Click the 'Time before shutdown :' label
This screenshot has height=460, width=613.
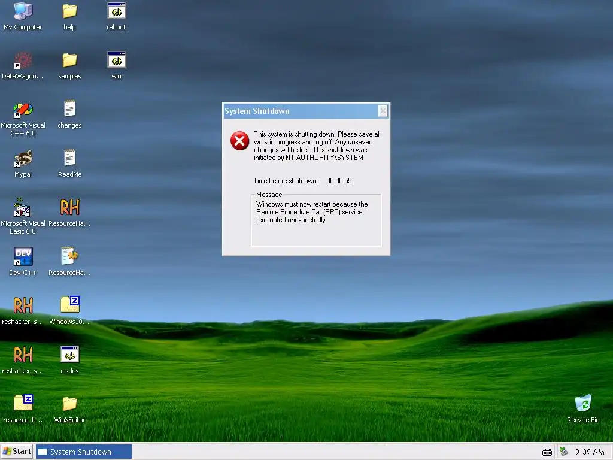coord(287,181)
